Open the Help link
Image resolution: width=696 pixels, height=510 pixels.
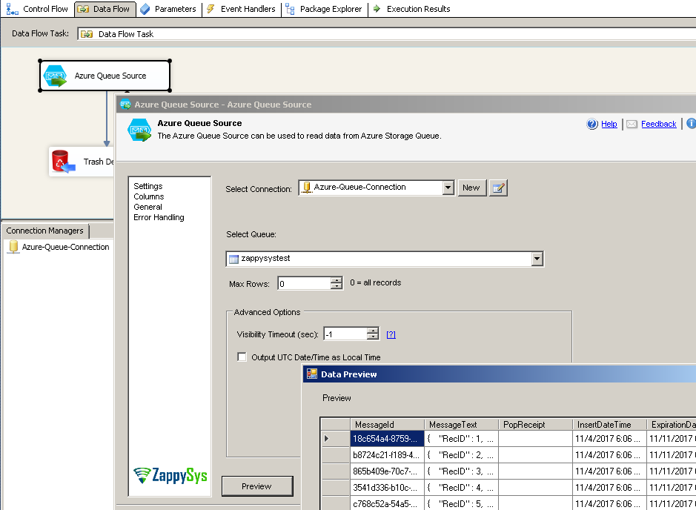tap(609, 124)
